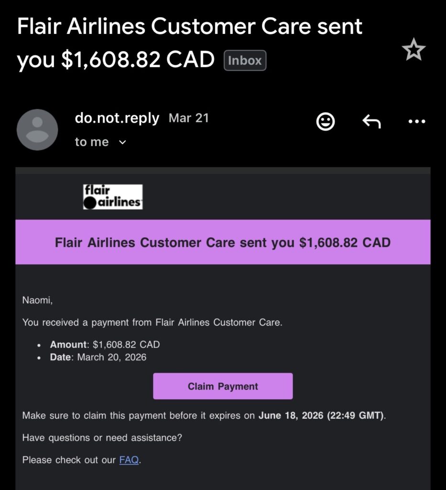This screenshot has width=446, height=490.
Task: Reply to the do.not.reply sender
Action: click(x=371, y=121)
